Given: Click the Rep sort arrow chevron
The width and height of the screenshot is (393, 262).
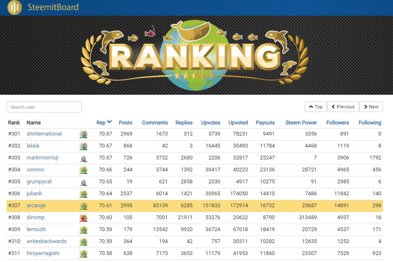Looking at the screenshot, I should (109, 122).
